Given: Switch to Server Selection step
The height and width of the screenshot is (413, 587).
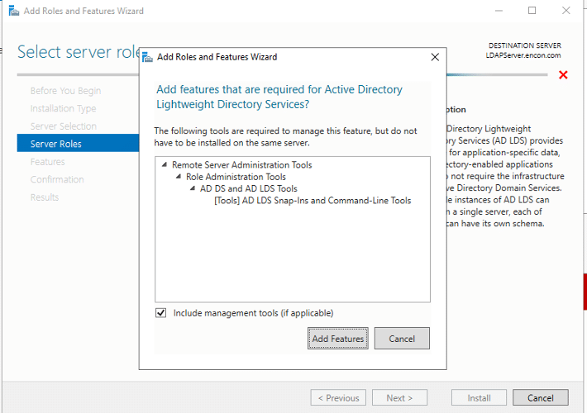Looking at the screenshot, I should pyautogui.click(x=63, y=126).
